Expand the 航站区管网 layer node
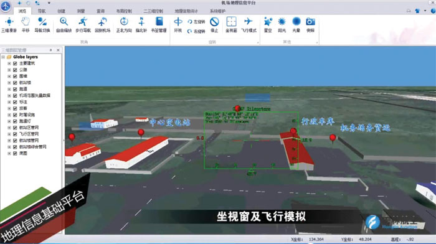This screenshot has width=436, height=244. click(9, 128)
